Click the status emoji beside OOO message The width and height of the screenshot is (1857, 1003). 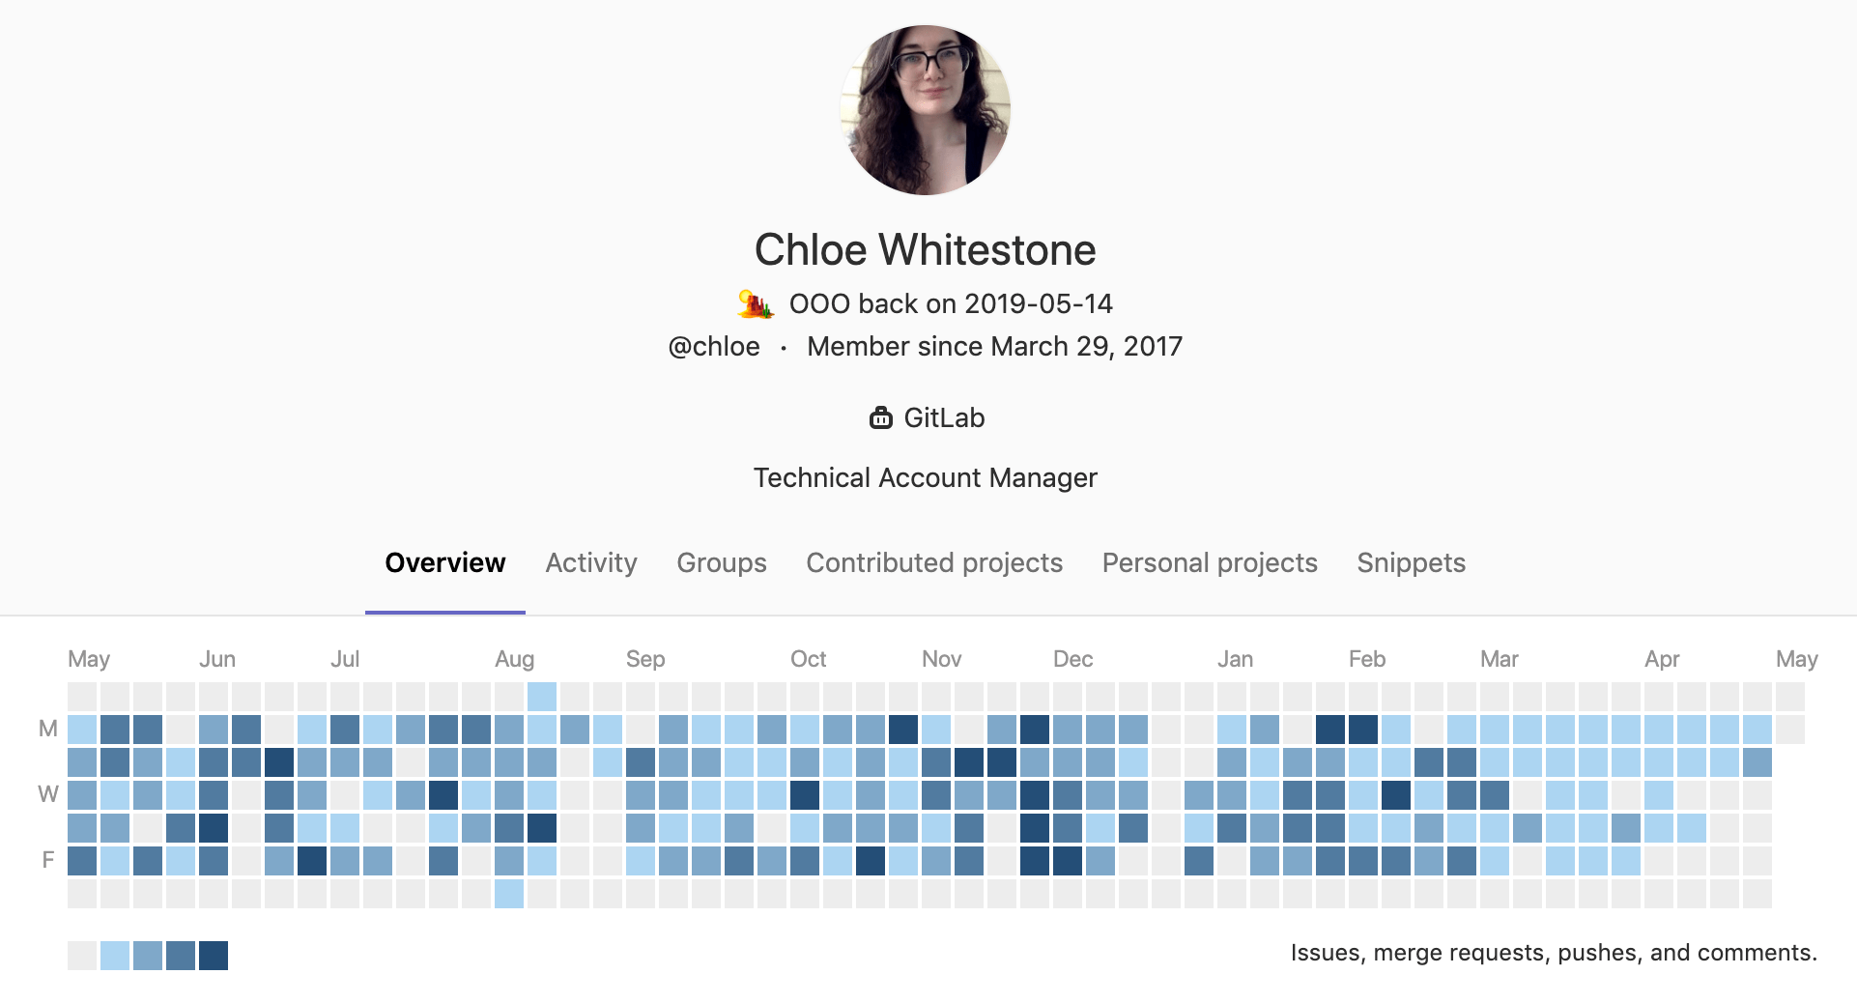tap(756, 303)
